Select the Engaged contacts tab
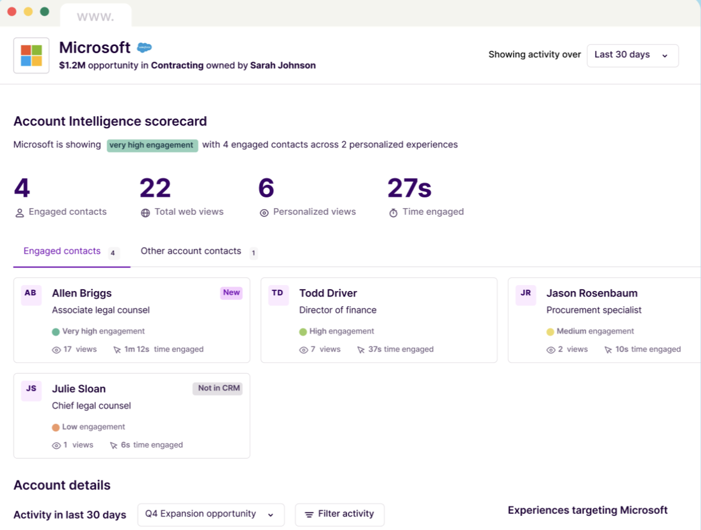The height and width of the screenshot is (530, 701). pos(72,252)
